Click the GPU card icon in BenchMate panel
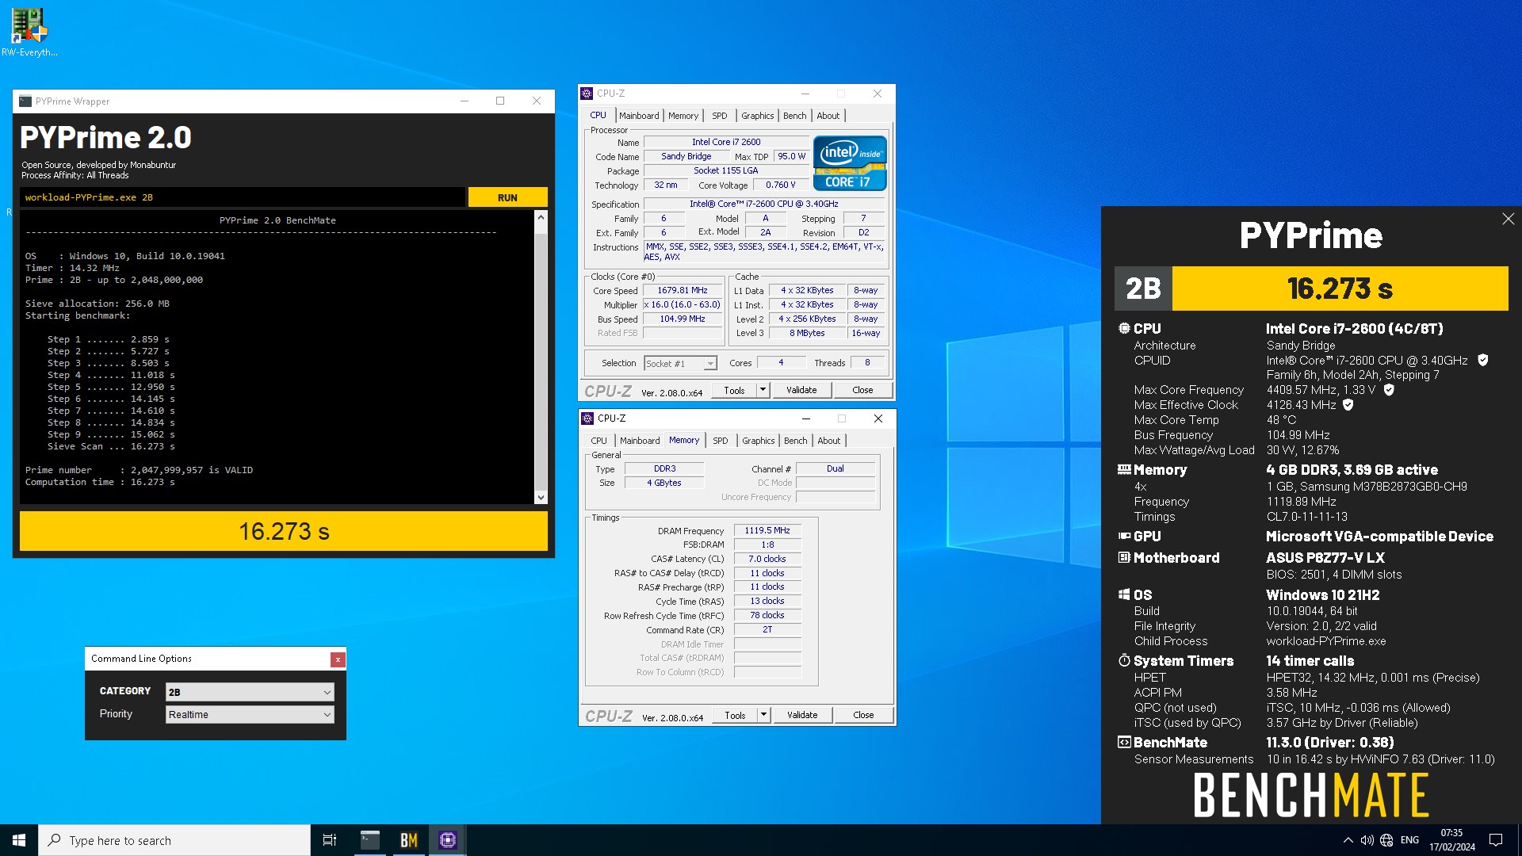This screenshot has width=1522, height=856. pyautogui.click(x=1124, y=537)
